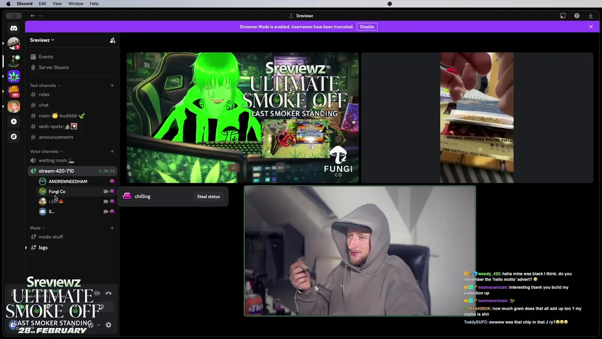The width and height of the screenshot is (602, 339).
Task: Collapse the Text channels category
Action: pos(45,85)
